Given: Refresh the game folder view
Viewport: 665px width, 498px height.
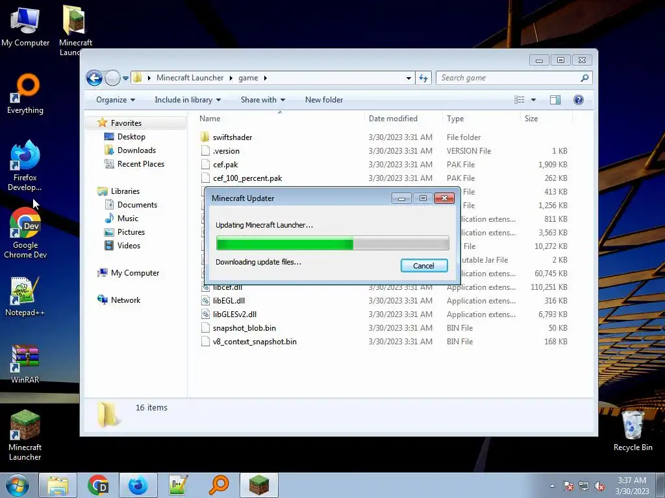Looking at the screenshot, I should (423, 78).
